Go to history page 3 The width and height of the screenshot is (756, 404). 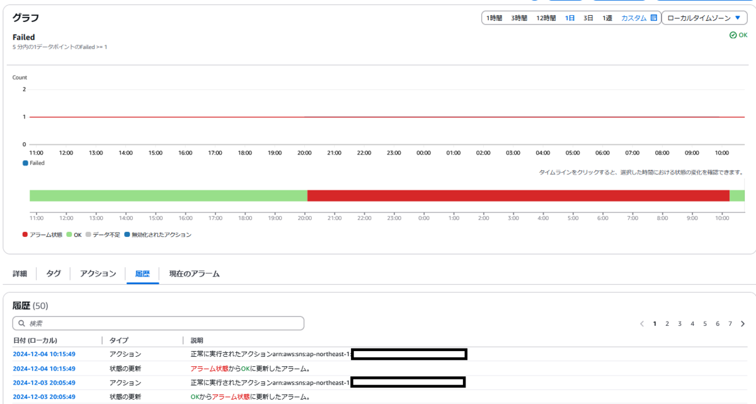coord(680,323)
